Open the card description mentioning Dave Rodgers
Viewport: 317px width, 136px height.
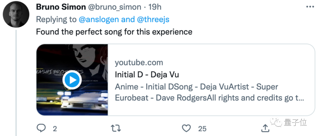(196, 92)
